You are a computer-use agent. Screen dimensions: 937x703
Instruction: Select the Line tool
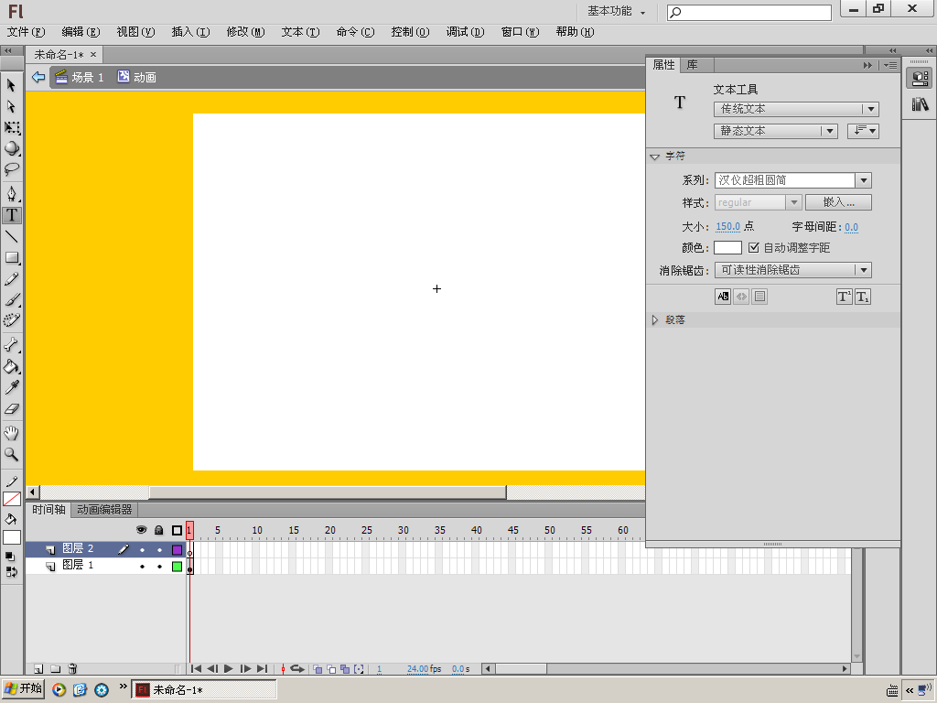(x=11, y=237)
